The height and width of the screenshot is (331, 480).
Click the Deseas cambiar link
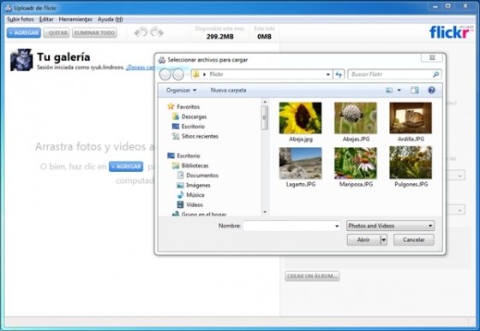[x=141, y=68]
